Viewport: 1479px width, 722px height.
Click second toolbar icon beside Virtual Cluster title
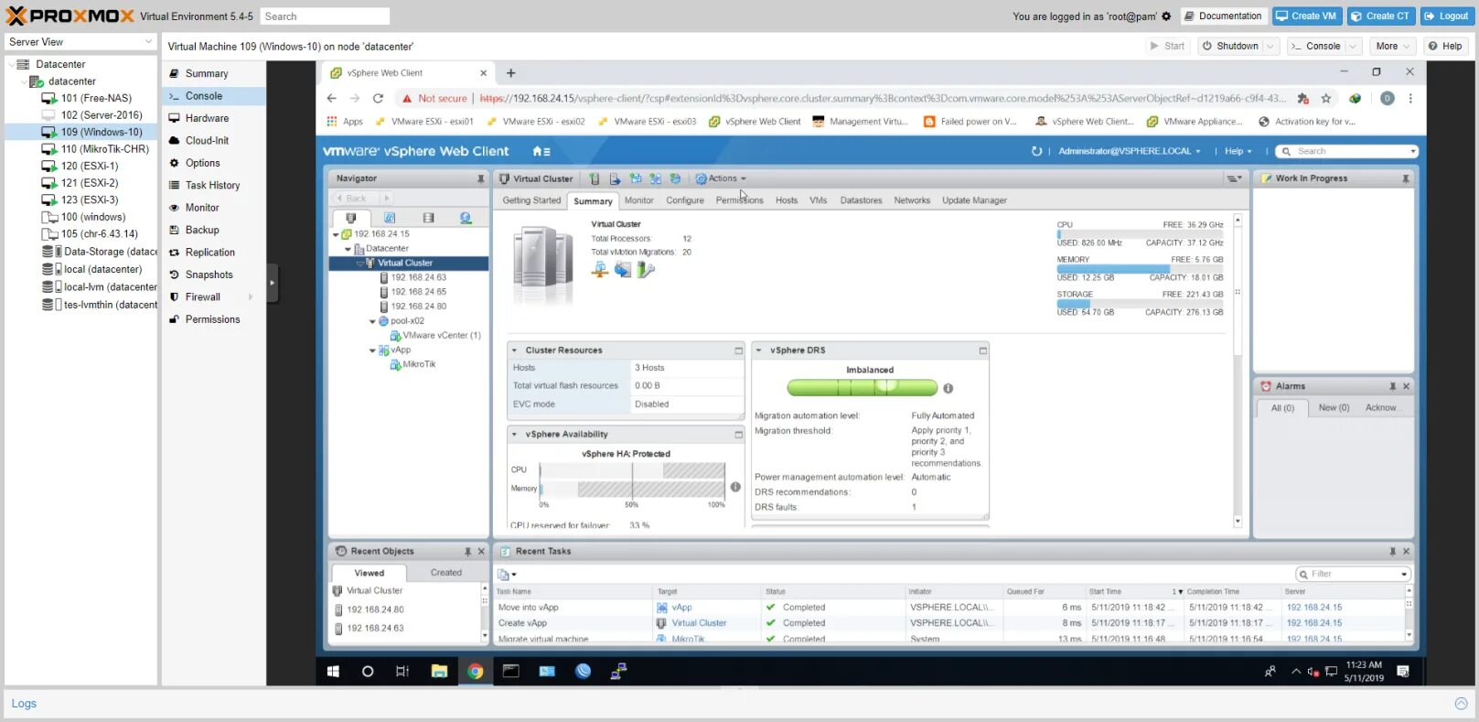(615, 178)
